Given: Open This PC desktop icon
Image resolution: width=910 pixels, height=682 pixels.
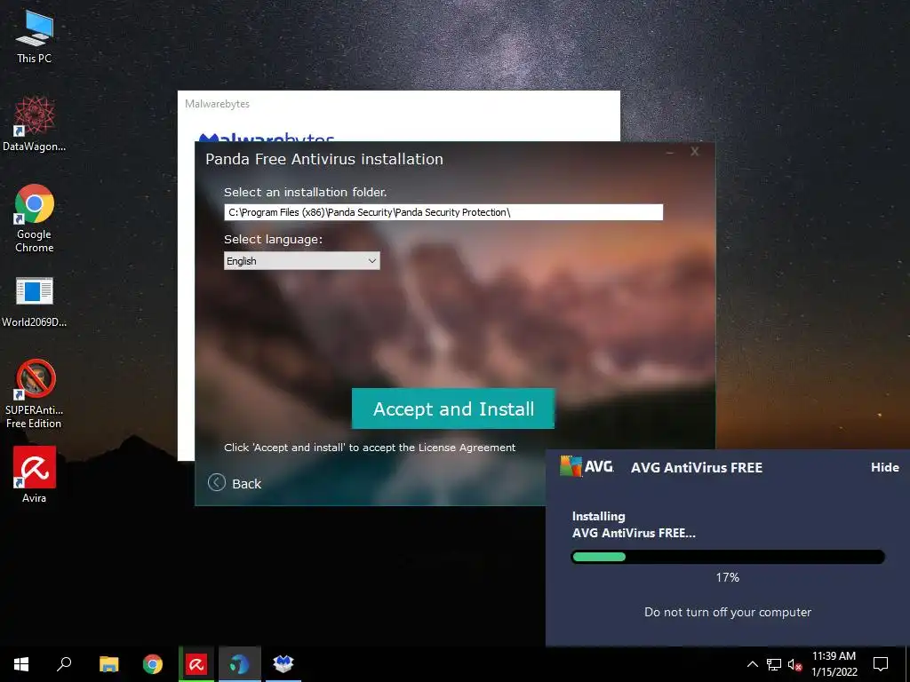Looking at the screenshot, I should pos(35,36).
